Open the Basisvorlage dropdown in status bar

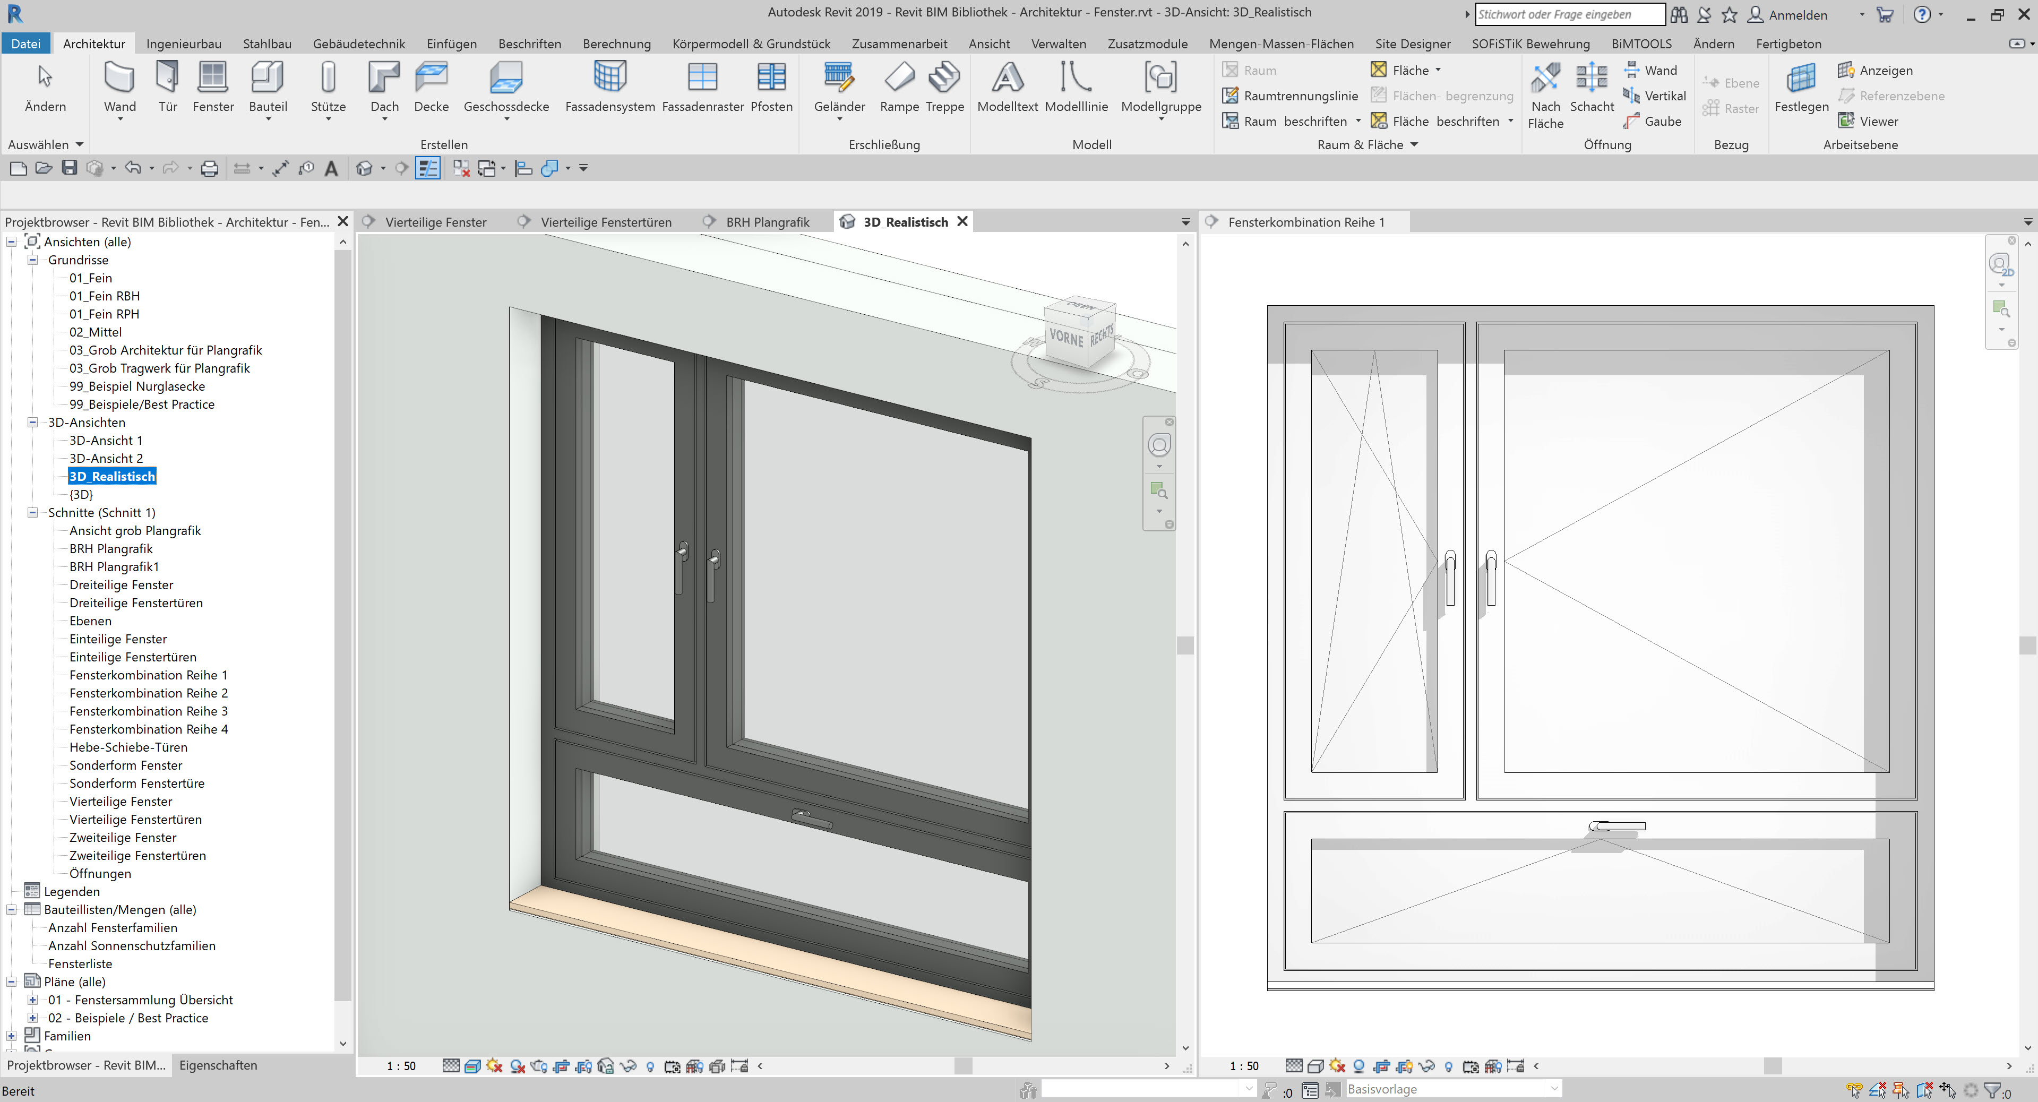tap(1554, 1089)
